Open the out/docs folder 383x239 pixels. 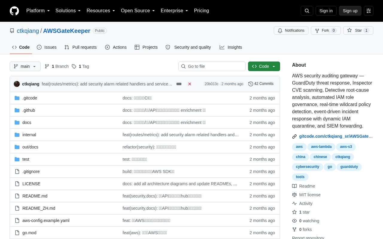click(x=30, y=147)
